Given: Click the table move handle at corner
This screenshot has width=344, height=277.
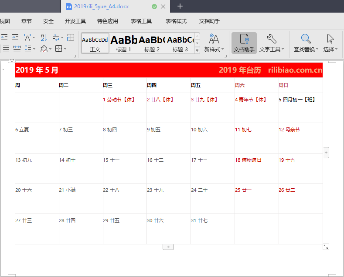Looking at the screenshot, I should click(12, 60).
